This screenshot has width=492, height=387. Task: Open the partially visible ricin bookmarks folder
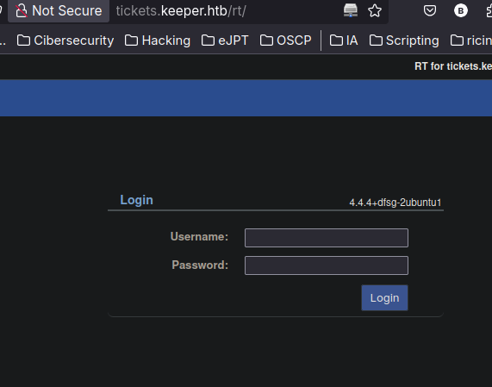pyautogui.click(x=471, y=41)
